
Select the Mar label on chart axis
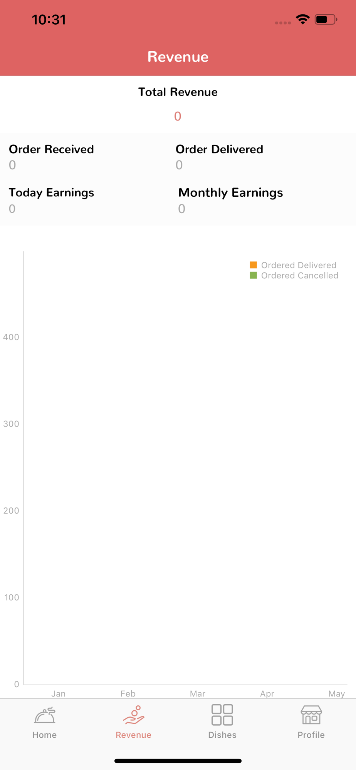point(198,693)
